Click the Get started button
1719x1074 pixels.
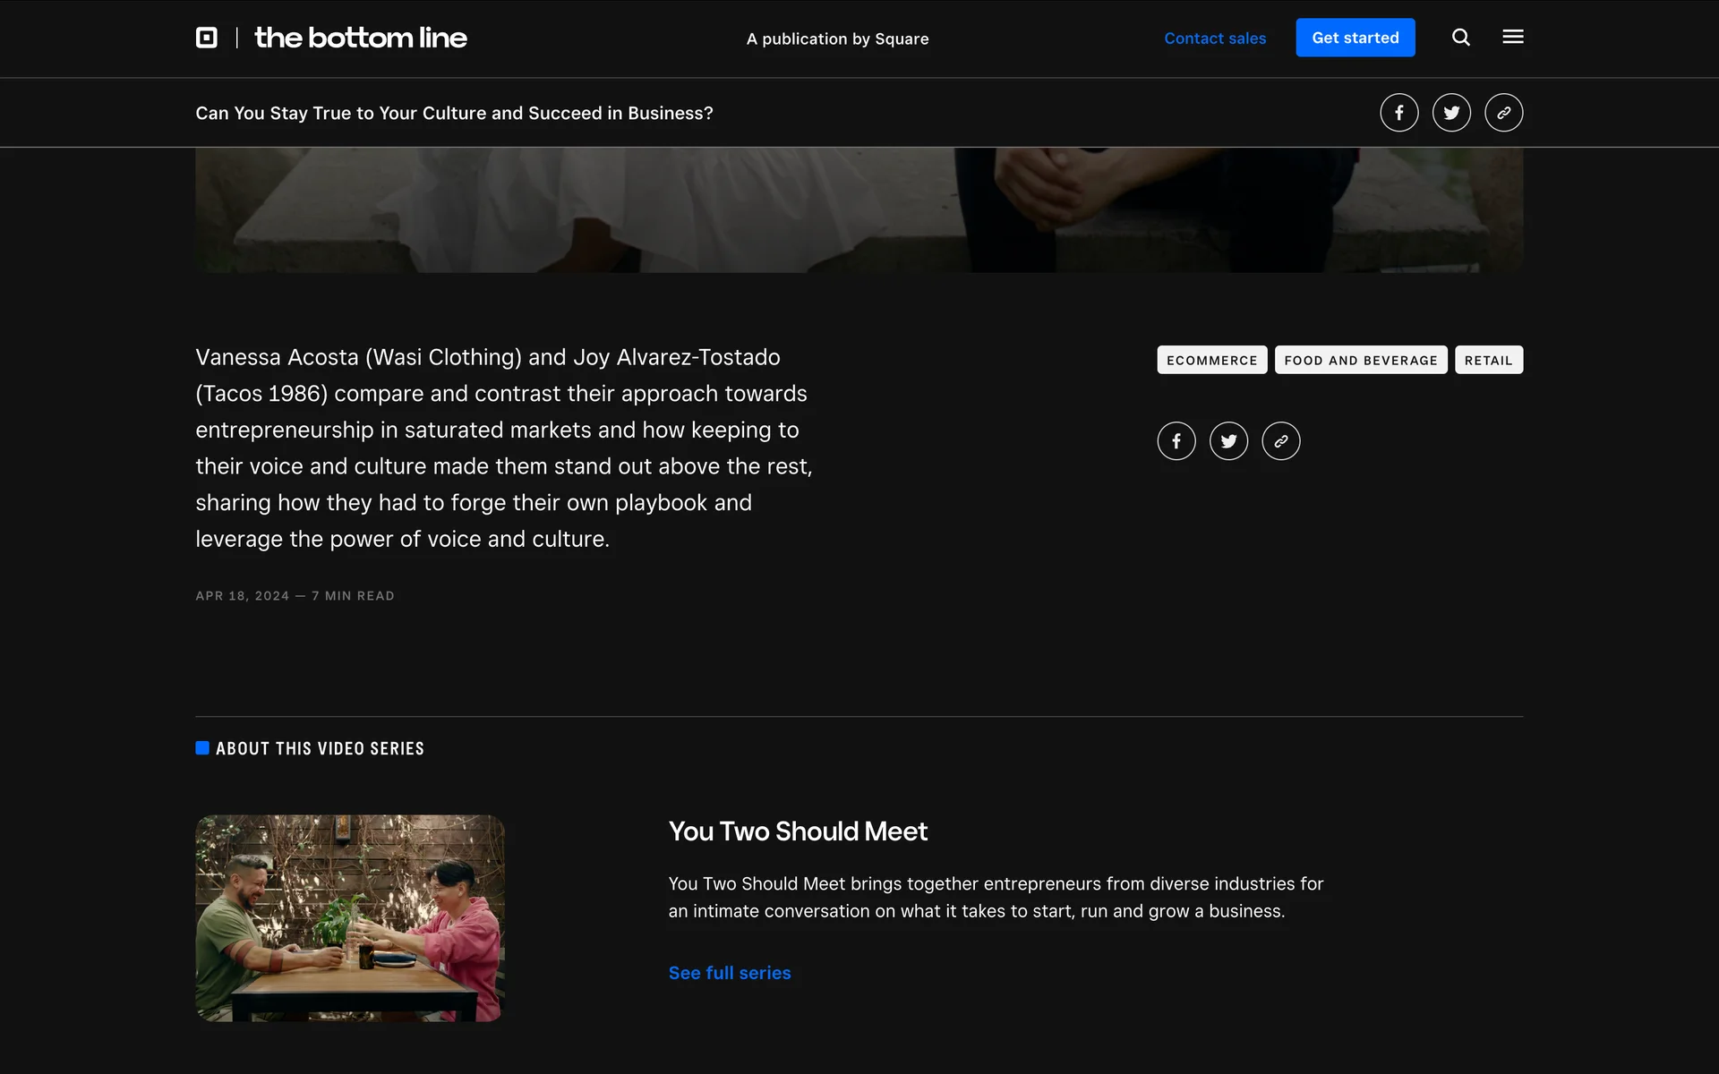pyautogui.click(x=1356, y=38)
